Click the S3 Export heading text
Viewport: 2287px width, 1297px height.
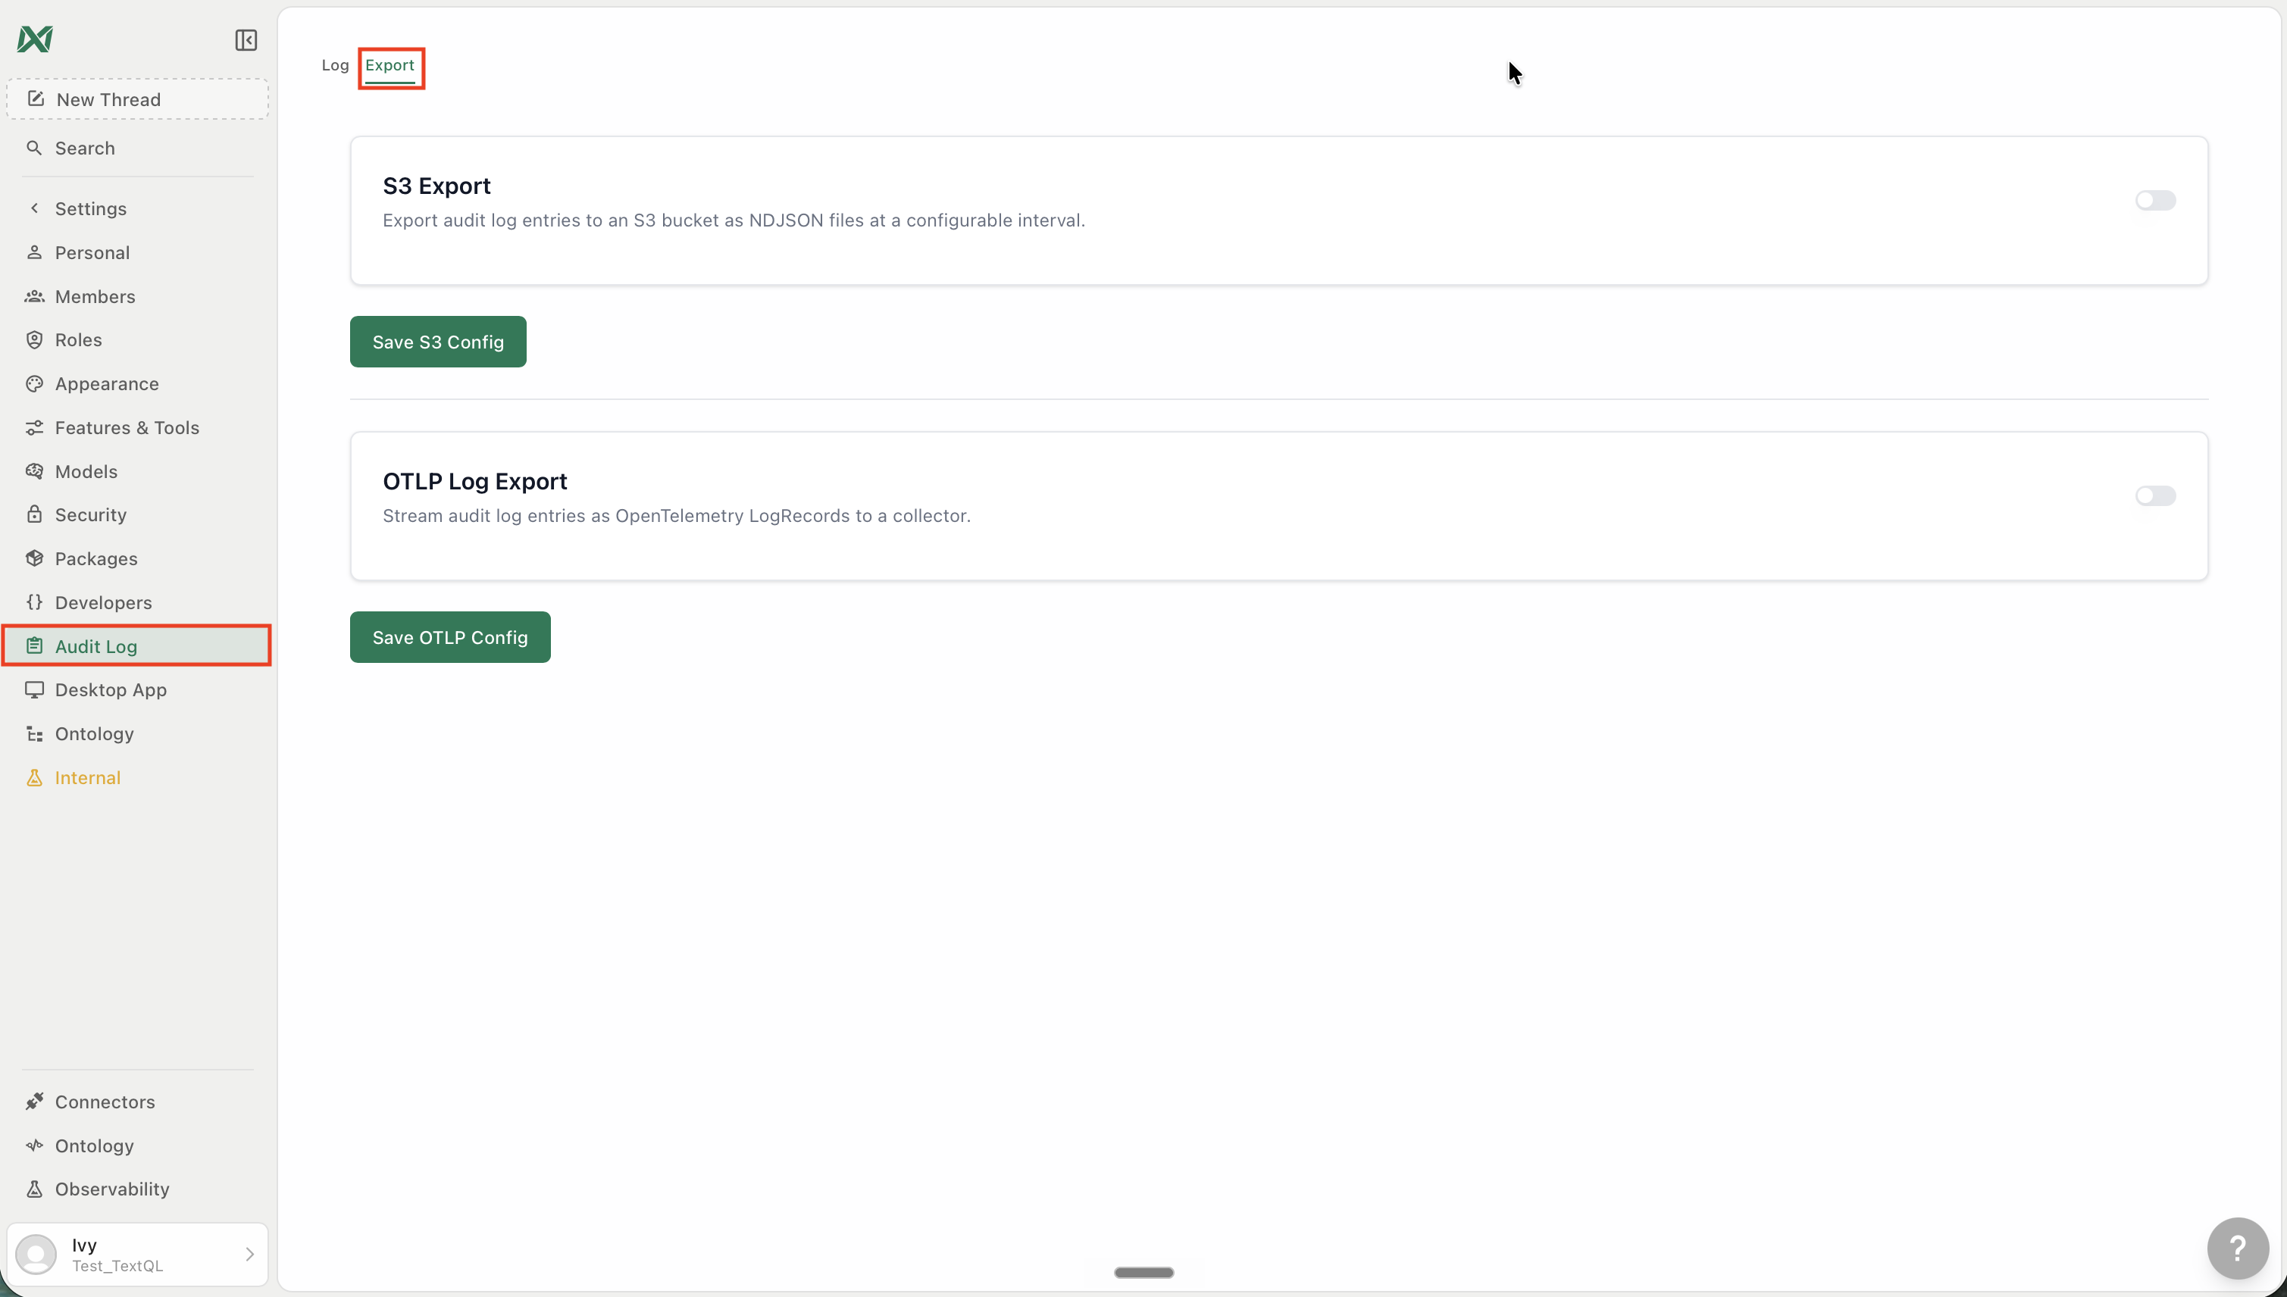[x=436, y=186]
